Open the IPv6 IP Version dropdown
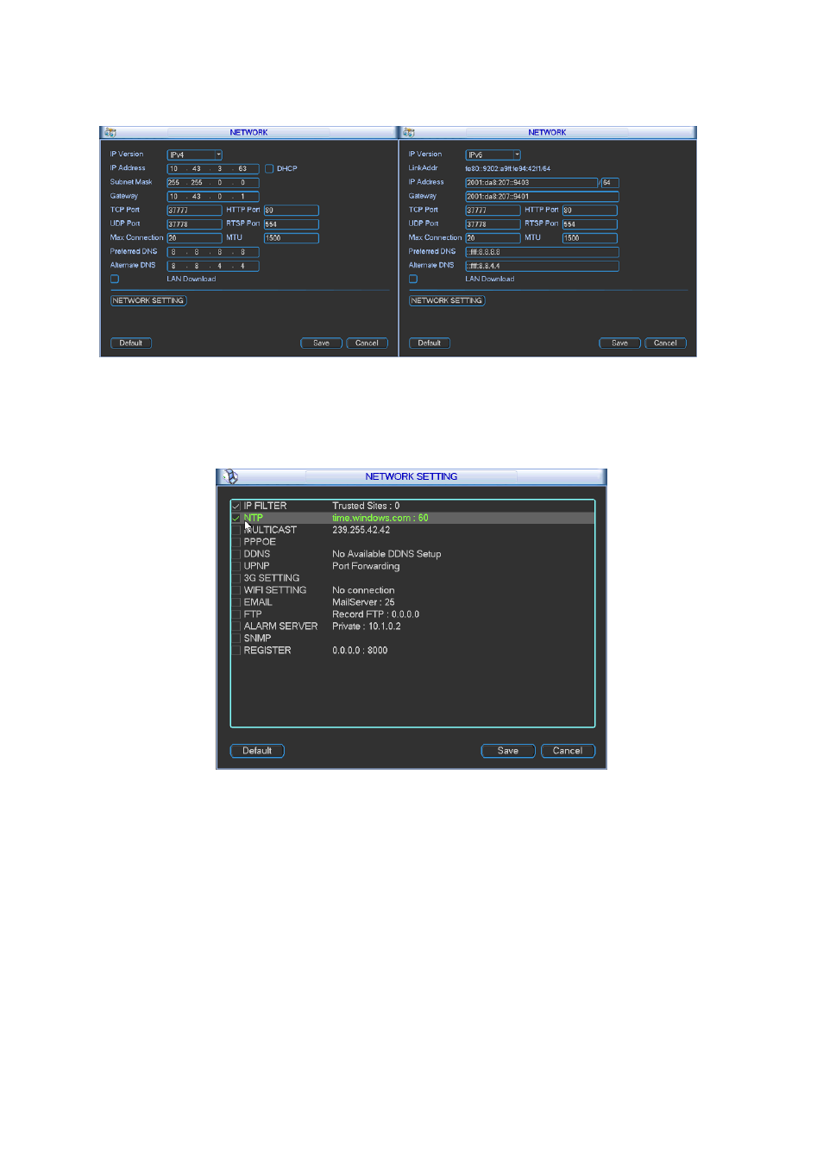823x1165 pixels. 493,154
